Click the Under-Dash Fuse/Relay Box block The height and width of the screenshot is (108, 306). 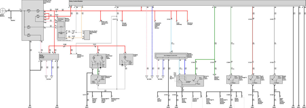(87, 35)
